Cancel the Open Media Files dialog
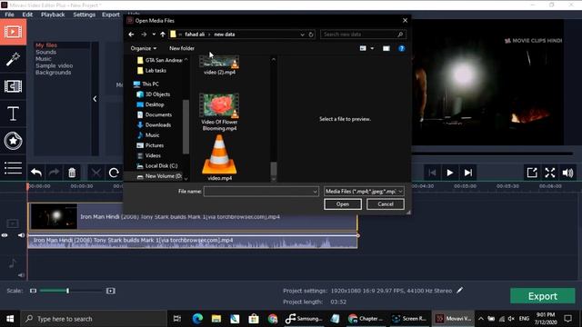The height and width of the screenshot is (327, 582). [386, 203]
